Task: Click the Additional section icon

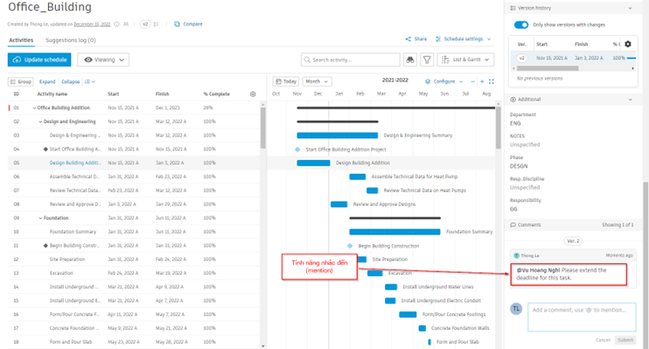Action: coord(513,100)
